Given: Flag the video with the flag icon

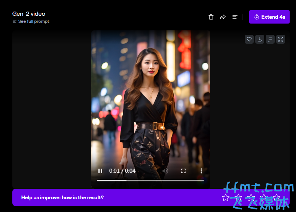Looking at the screenshot, I should click(x=270, y=39).
